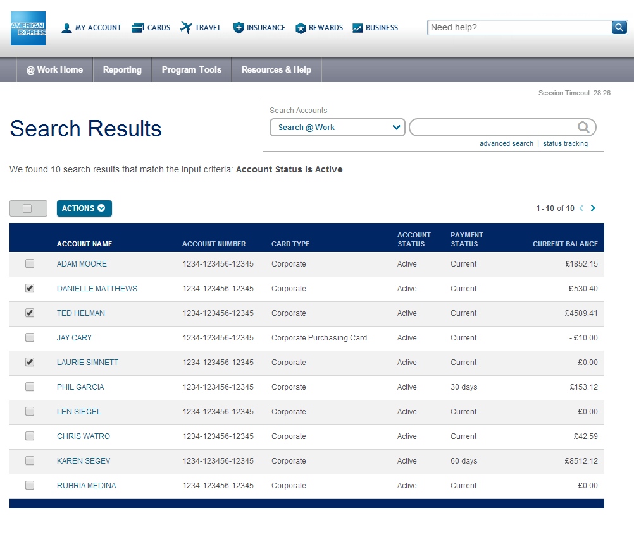Switch to Program Tools tab
The image size is (634, 547).
click(x=192, y=70)
